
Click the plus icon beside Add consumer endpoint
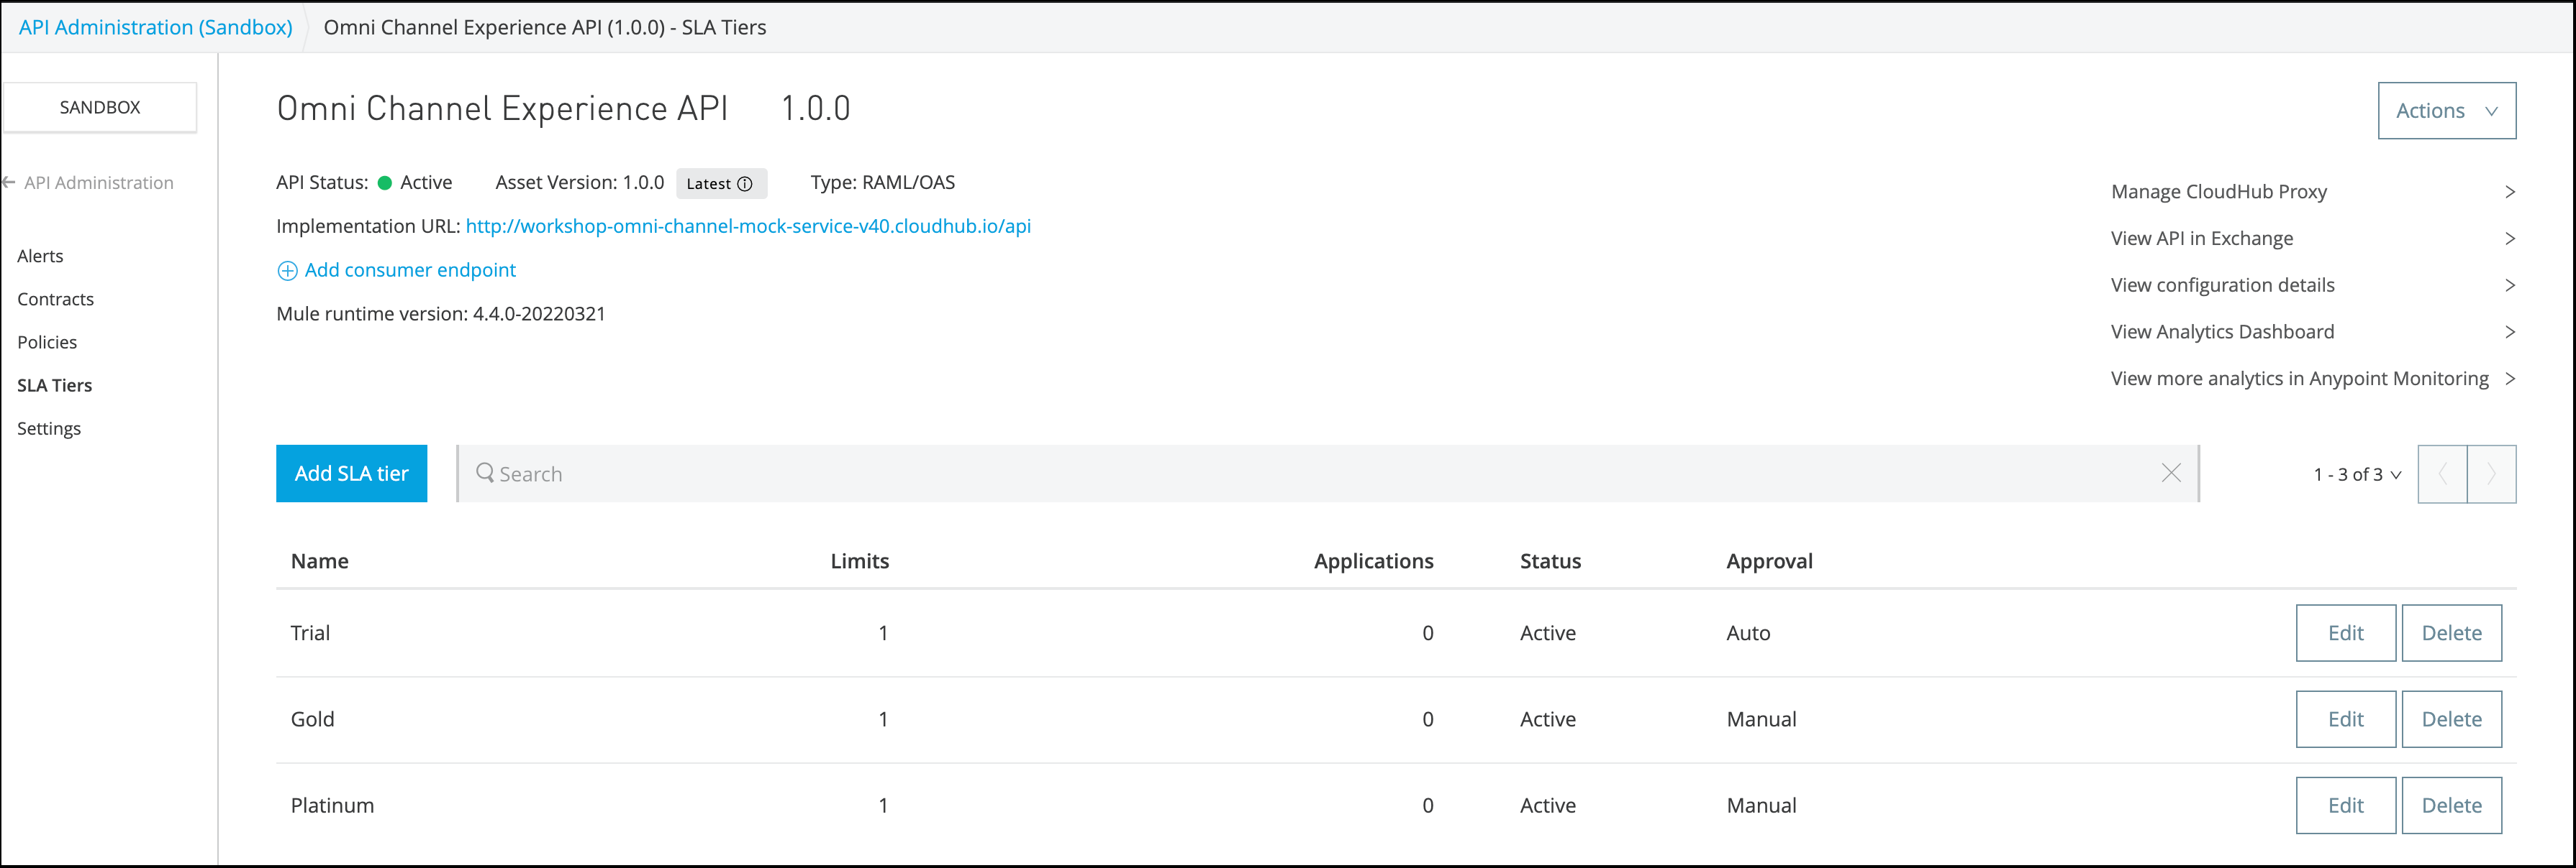click(x=287, y=271)
